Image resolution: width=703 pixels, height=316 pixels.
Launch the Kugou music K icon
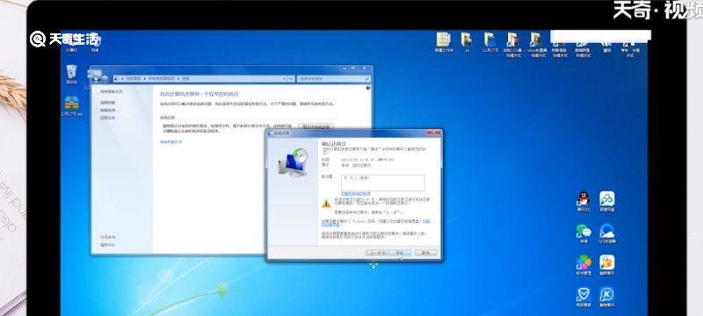[607, 298]
